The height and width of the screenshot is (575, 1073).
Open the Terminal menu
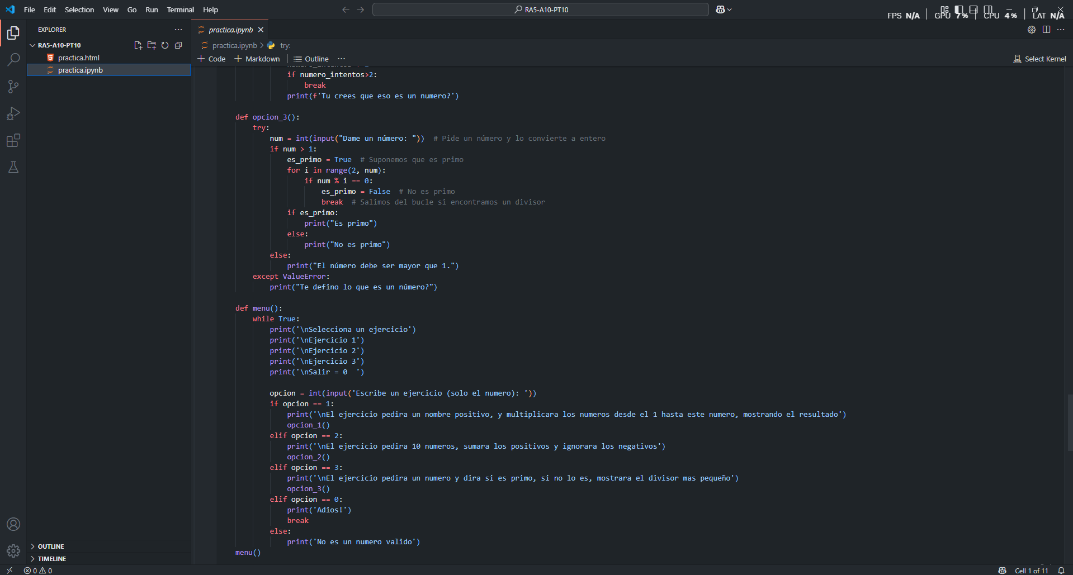pyautogui.click(x=180, y=9)
